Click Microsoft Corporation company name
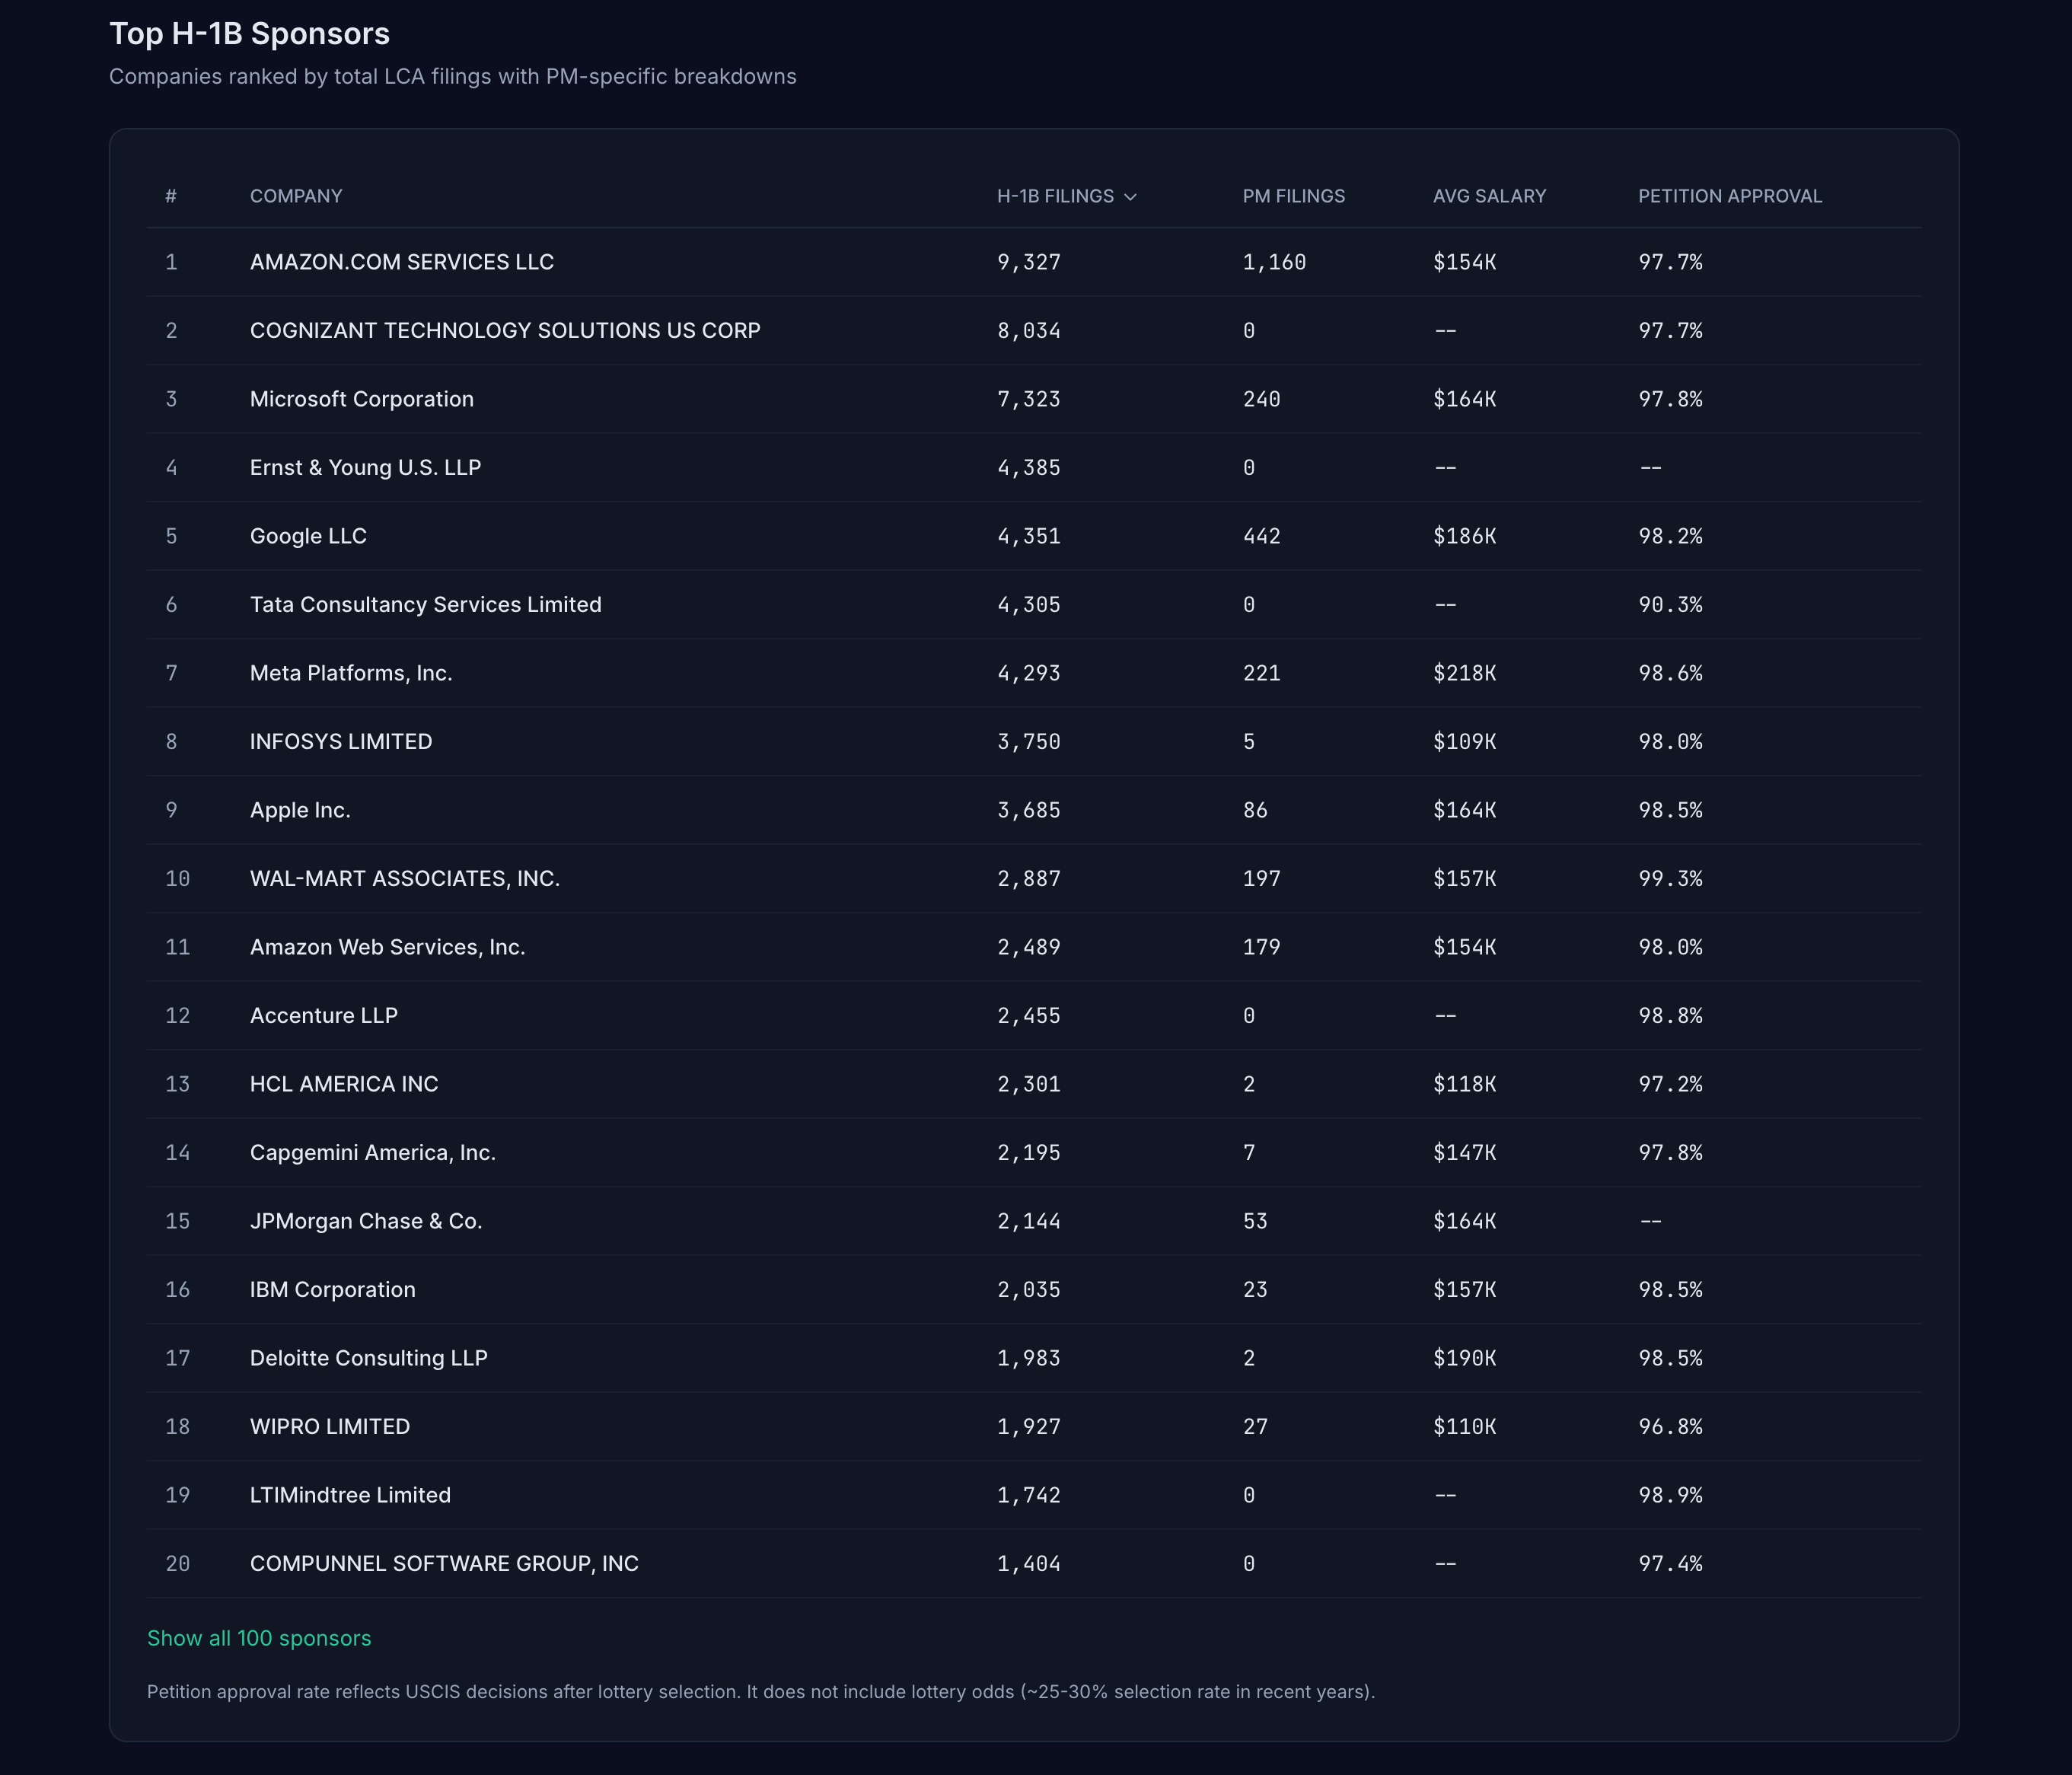Image resolution: width=2072 pixels, height=1775 pixels. [x=361, y=399]
